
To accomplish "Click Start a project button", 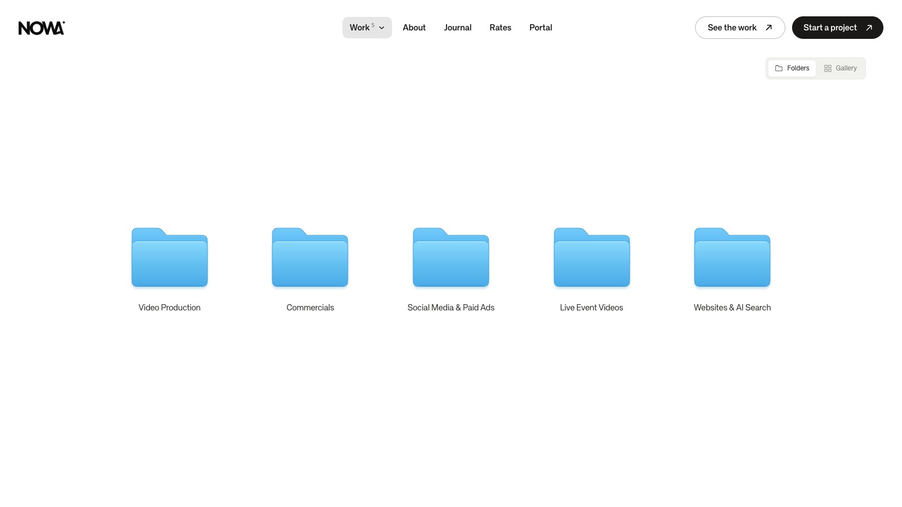I will [838, 28].
